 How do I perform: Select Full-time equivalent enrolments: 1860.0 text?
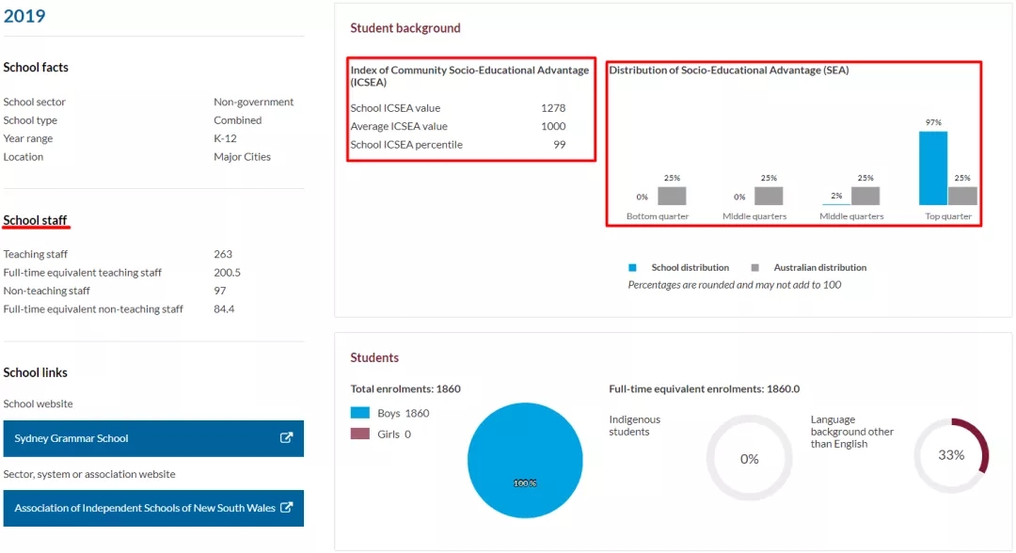point(705,388)
